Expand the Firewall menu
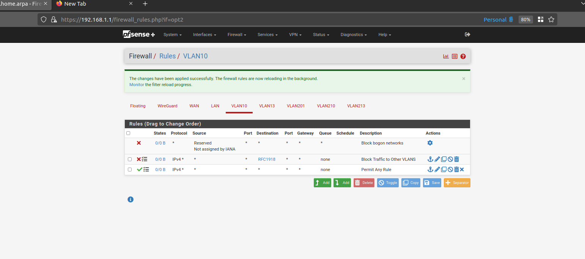The height and width of the screenshot is (259, 585). coord(237,35)
